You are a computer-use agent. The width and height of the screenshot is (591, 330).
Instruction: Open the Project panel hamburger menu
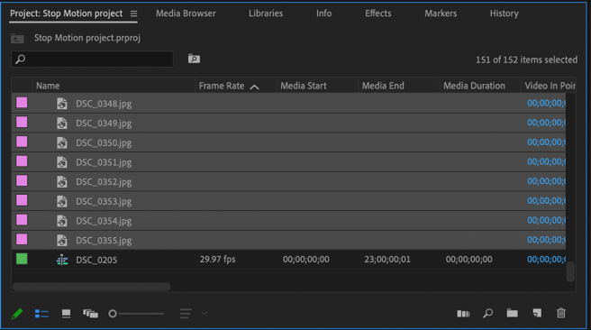point(134,14)
